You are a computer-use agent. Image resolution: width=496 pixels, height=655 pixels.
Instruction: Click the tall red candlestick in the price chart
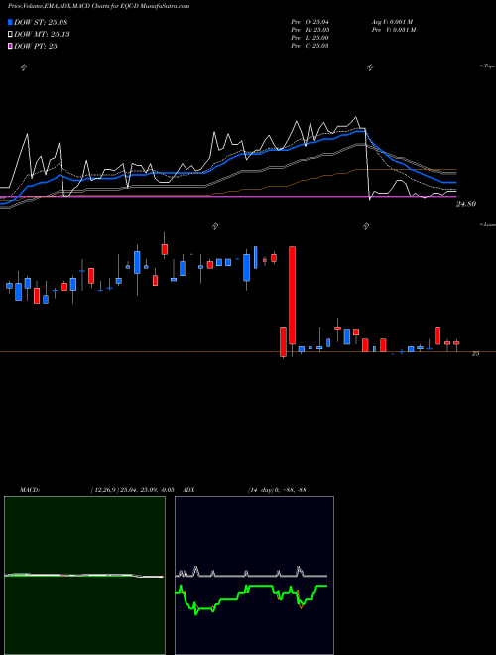click(x=292, y=296)
